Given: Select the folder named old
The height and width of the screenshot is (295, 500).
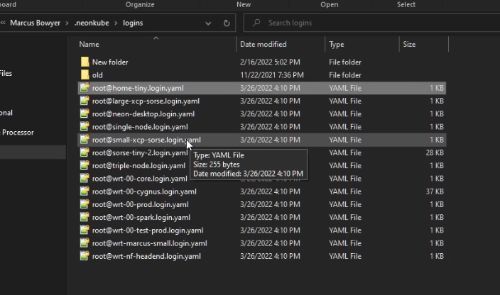Looking at the screenshot, I should pos(97,75).
